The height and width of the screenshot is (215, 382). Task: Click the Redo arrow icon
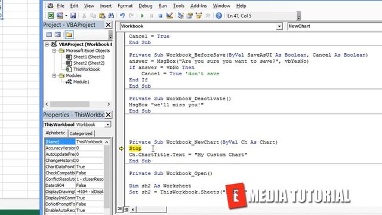pos(131,16)
